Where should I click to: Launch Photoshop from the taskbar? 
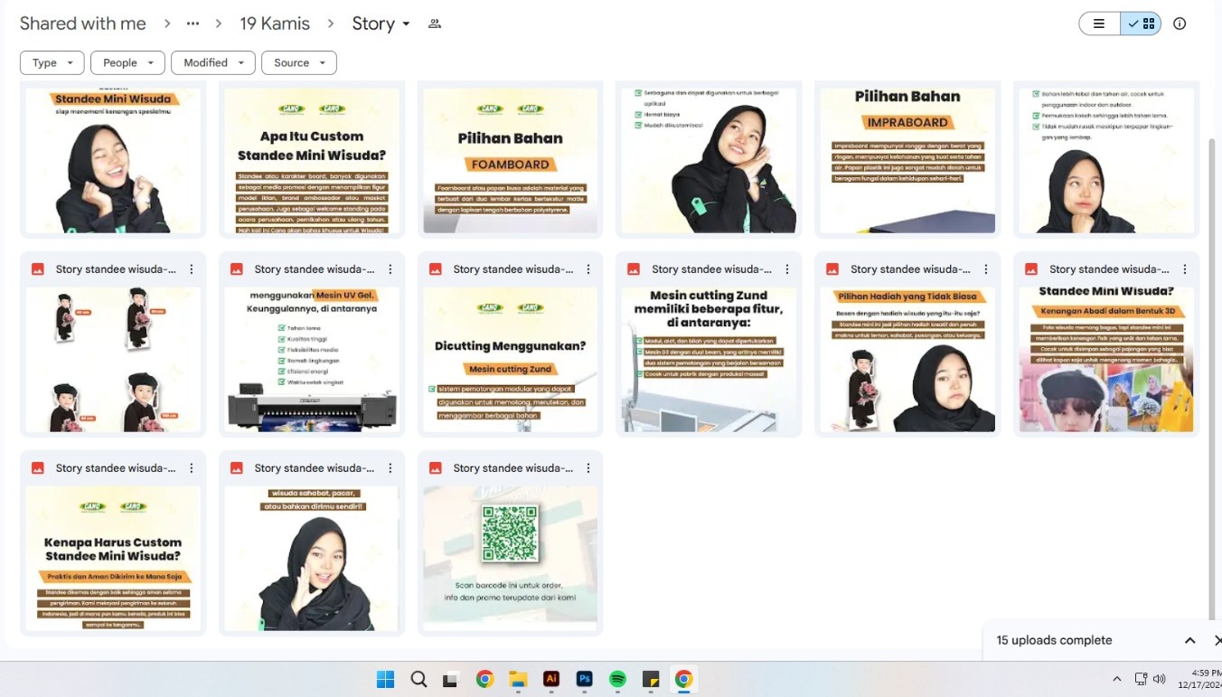pyautogui.click(x=584, y=679)
